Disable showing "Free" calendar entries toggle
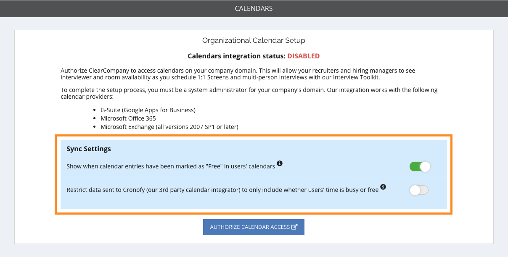Screen dimensions: 508x257 point(420,167)
